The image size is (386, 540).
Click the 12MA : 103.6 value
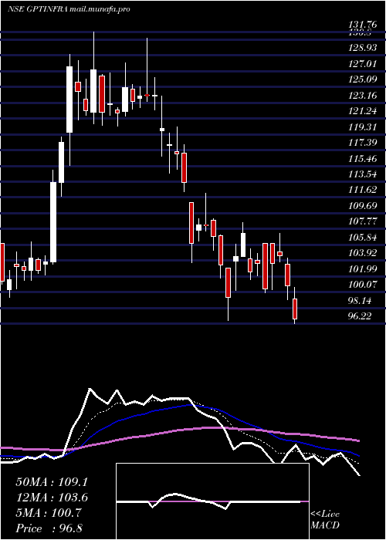[x=52, y=498]
